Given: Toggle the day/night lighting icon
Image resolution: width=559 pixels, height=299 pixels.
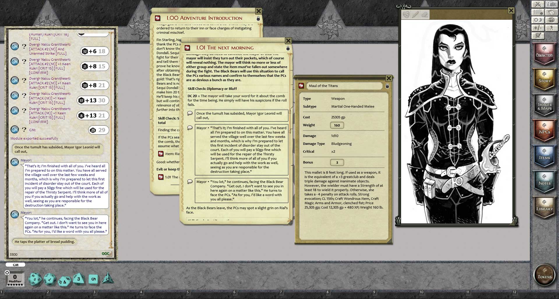Looking at the screenshot, I should [538, 20].
